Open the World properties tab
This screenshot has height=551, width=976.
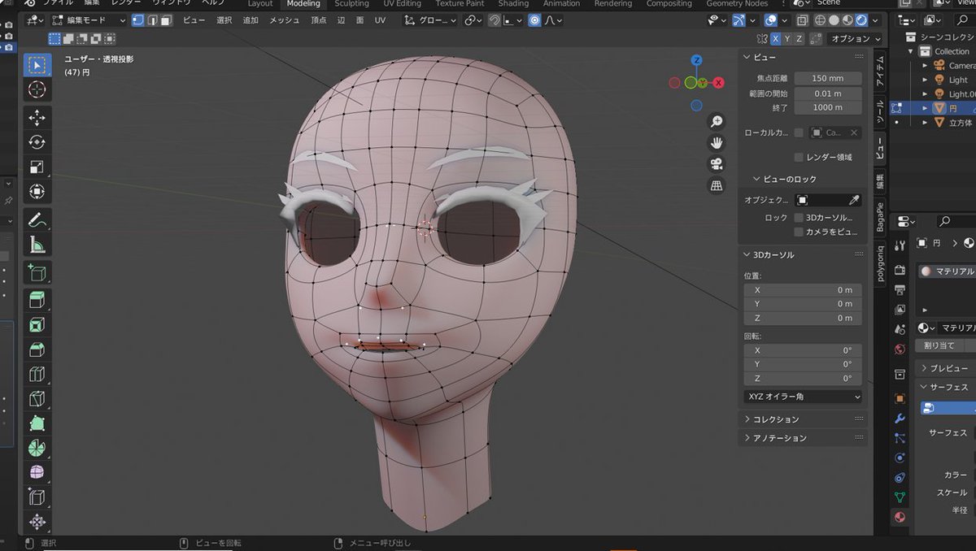pos(900,349)
